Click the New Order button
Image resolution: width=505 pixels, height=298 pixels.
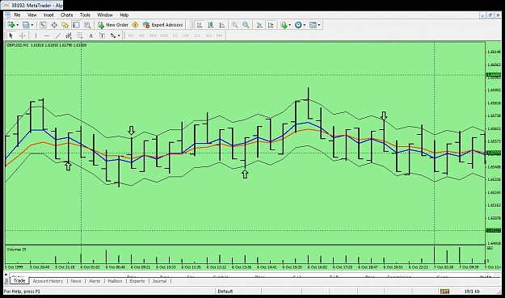tap(113, 25)
